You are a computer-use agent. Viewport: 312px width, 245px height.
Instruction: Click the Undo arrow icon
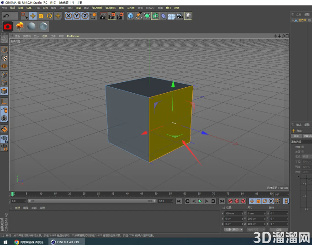(6, 16)
